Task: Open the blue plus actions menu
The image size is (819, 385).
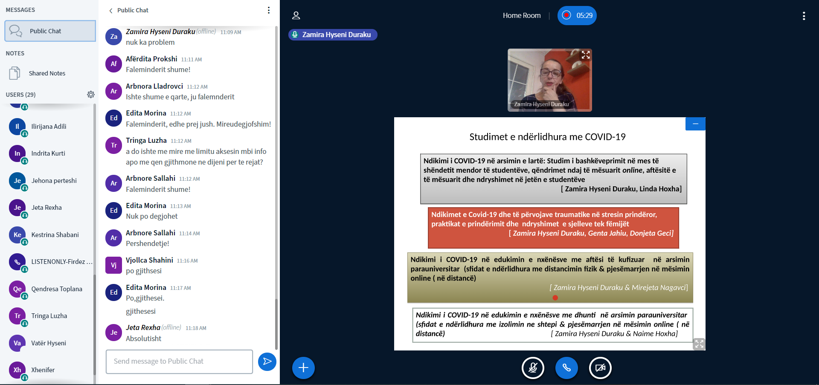Action: click(x=303, y=368)
